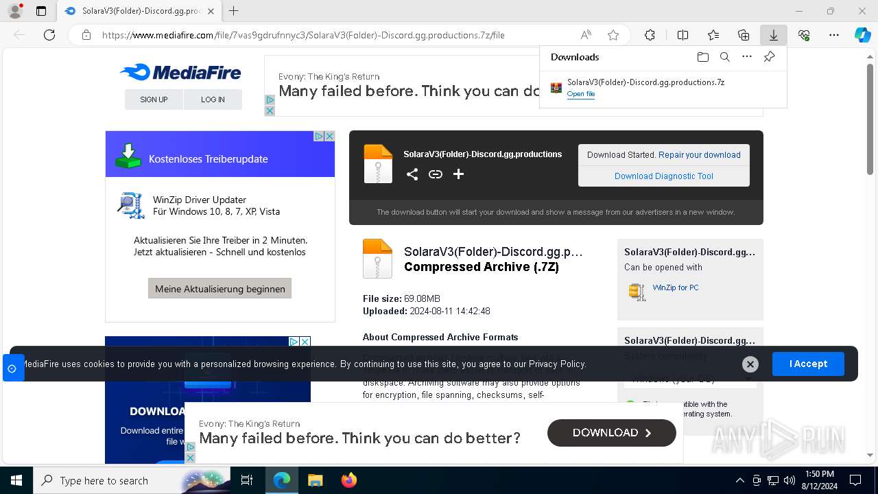Open Copilot sidebar icon
Screen dimensions: 878x494
coord(863,35)
